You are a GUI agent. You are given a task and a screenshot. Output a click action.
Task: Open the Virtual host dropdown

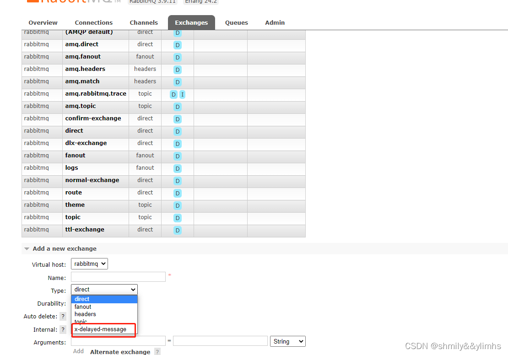89,264
